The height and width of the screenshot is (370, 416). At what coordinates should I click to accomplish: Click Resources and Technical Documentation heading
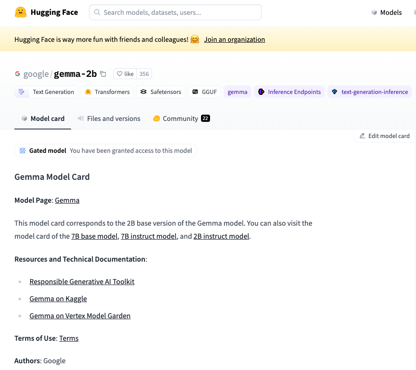pyautogui.click(x=81, y=259)
